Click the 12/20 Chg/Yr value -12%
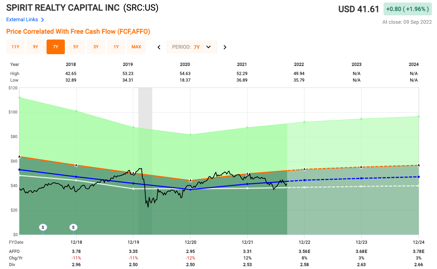 point(190,258)
